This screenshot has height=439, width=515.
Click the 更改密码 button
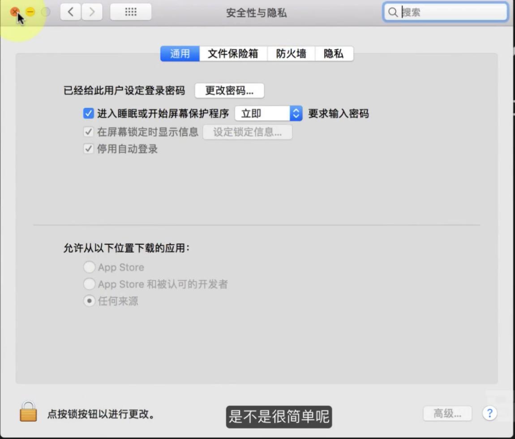click(229, 90)
